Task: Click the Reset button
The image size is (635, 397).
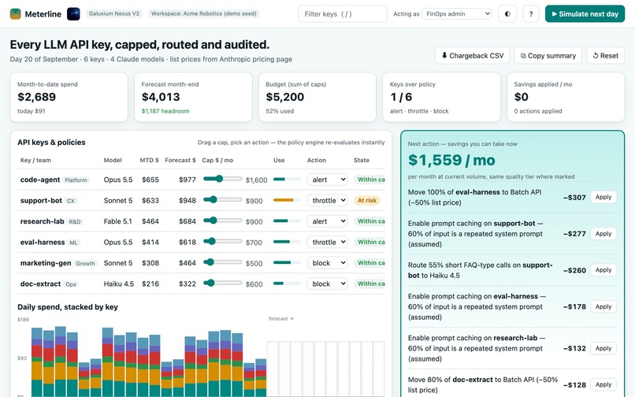Action: 605,55
